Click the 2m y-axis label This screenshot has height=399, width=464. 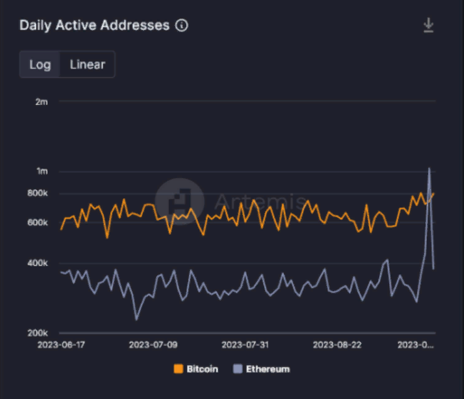pos(41,102)
